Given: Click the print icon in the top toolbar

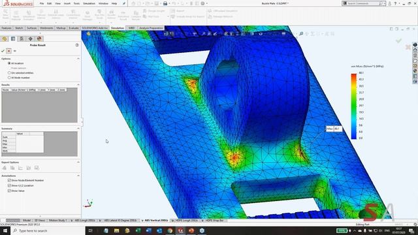Looking at the screenshot, I should tap(165, 3).
